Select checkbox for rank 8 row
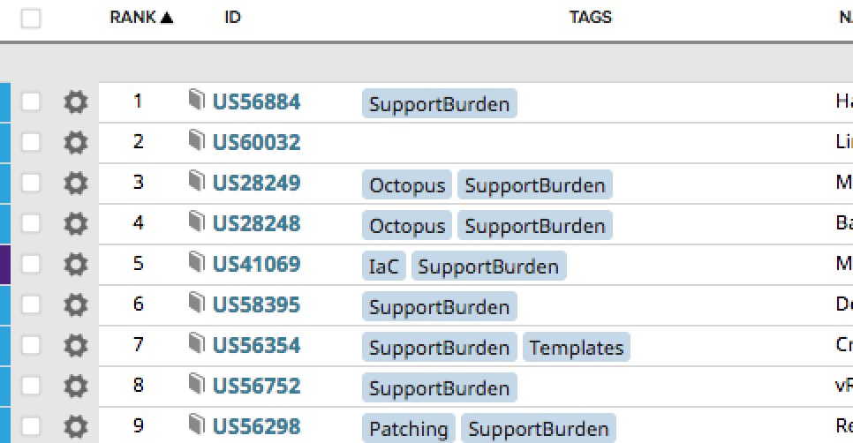853x443 pixels. [x=30, y=386]
